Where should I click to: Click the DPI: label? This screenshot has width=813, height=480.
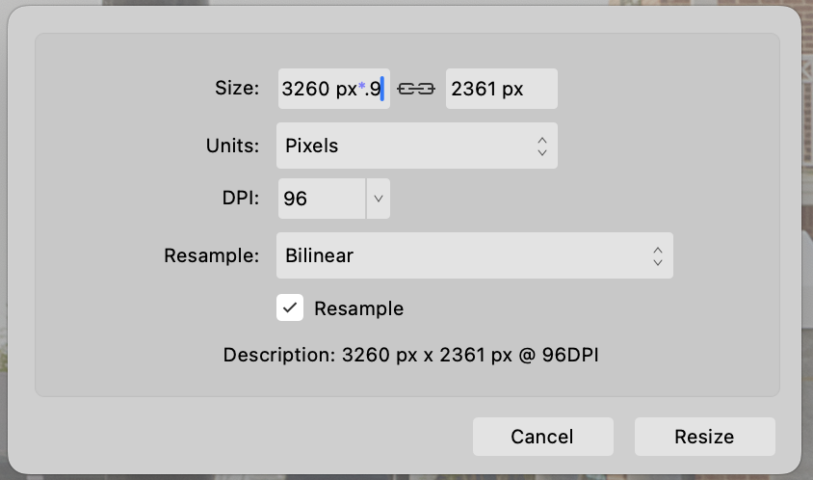tap(241, 198)
